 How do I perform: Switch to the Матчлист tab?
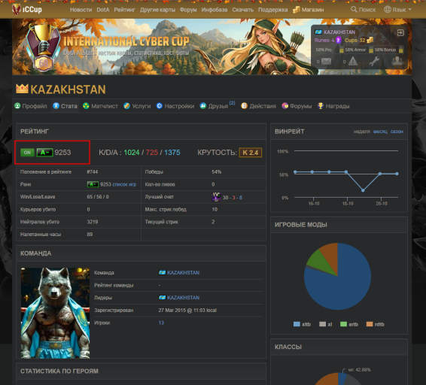click(100, 106)
